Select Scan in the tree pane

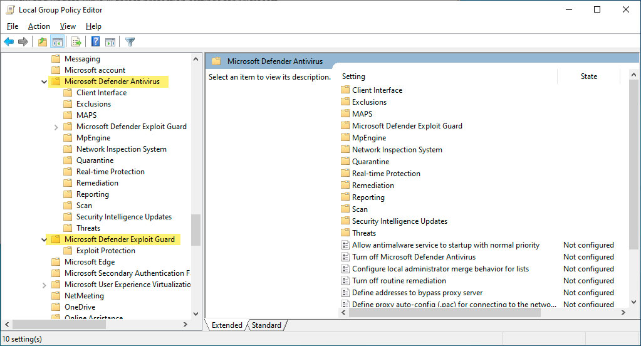(84, 206)
